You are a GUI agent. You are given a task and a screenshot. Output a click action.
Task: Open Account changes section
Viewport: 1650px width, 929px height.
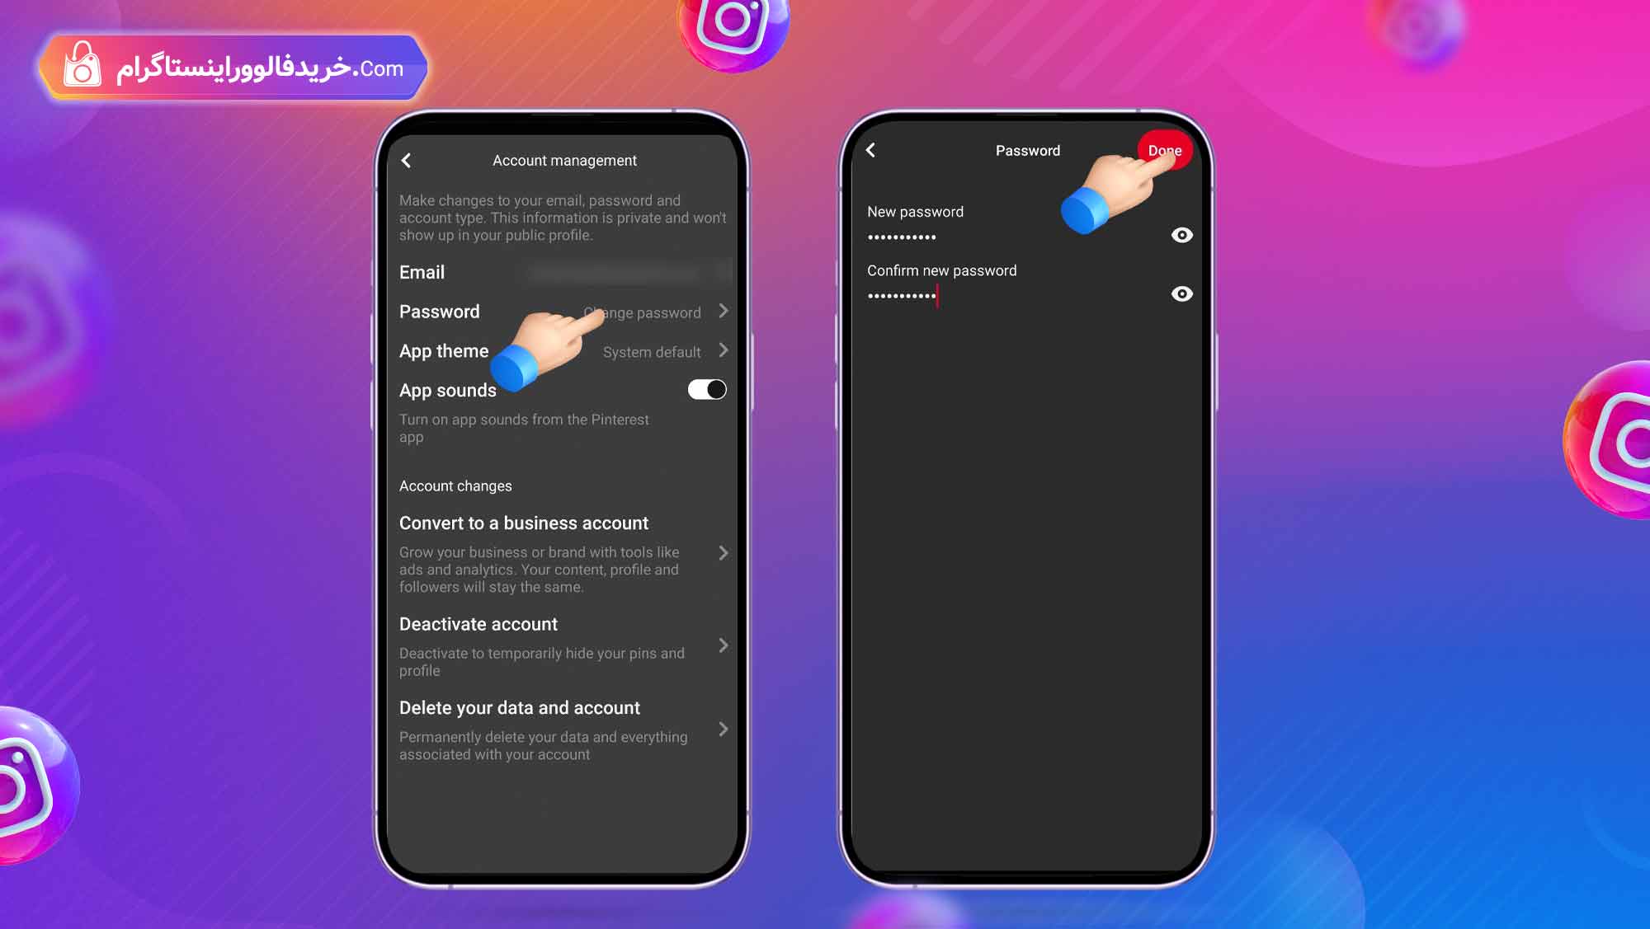pos(455,485)
